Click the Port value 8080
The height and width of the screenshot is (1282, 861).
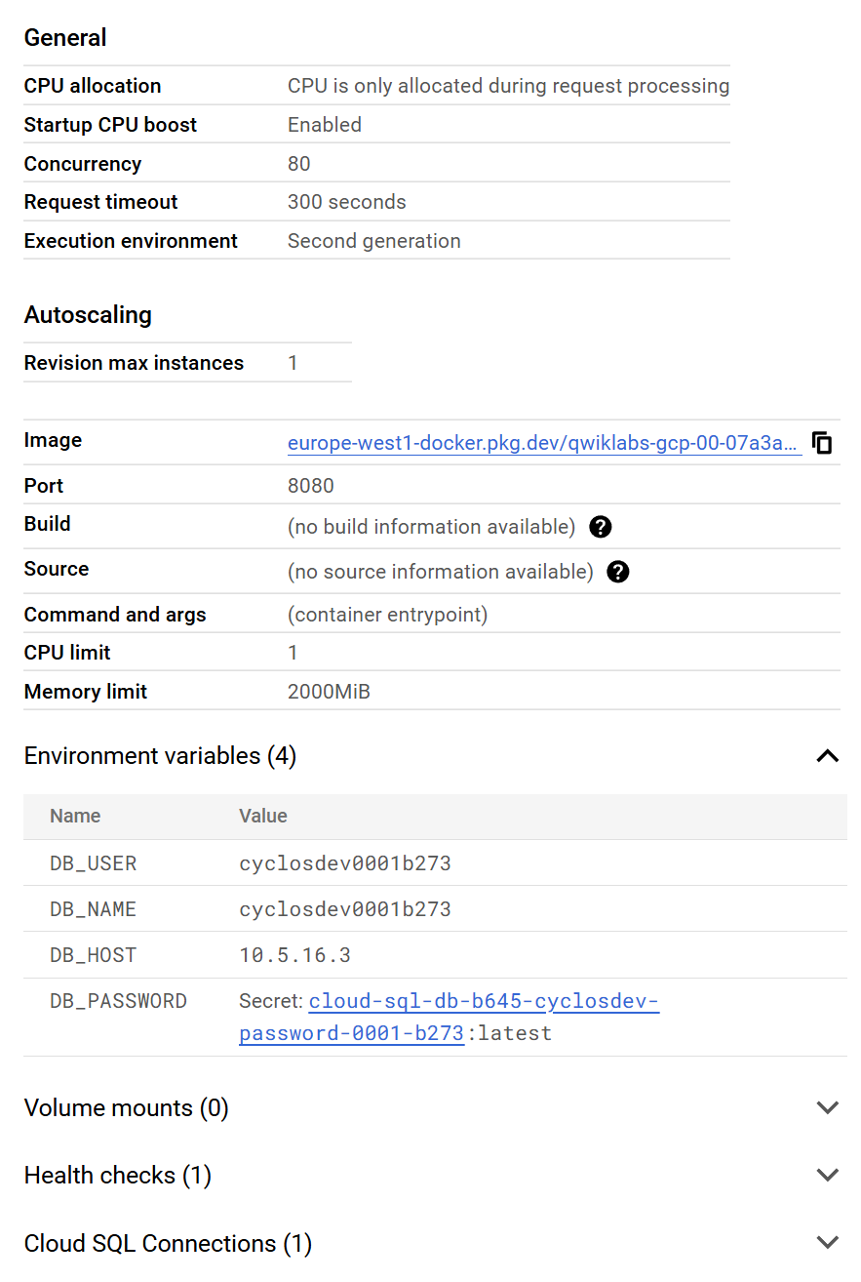(x=311, y=486)
